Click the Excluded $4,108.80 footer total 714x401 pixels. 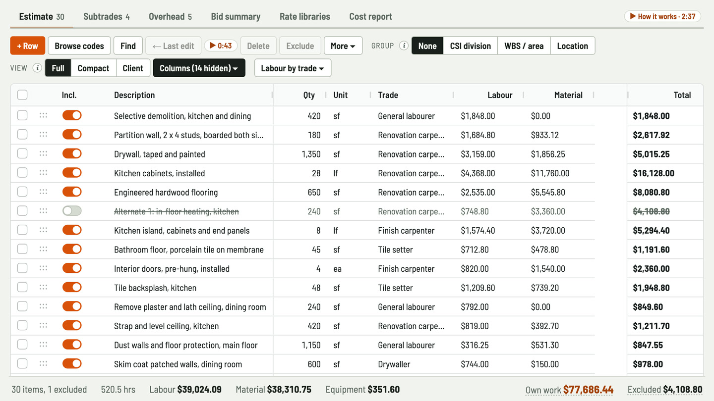pos(665,390)
